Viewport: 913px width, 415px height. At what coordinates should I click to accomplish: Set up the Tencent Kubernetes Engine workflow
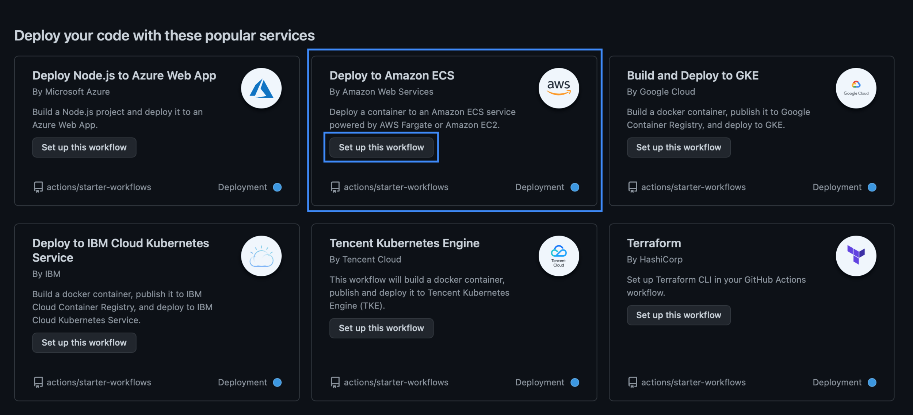[x=381, y=328]
